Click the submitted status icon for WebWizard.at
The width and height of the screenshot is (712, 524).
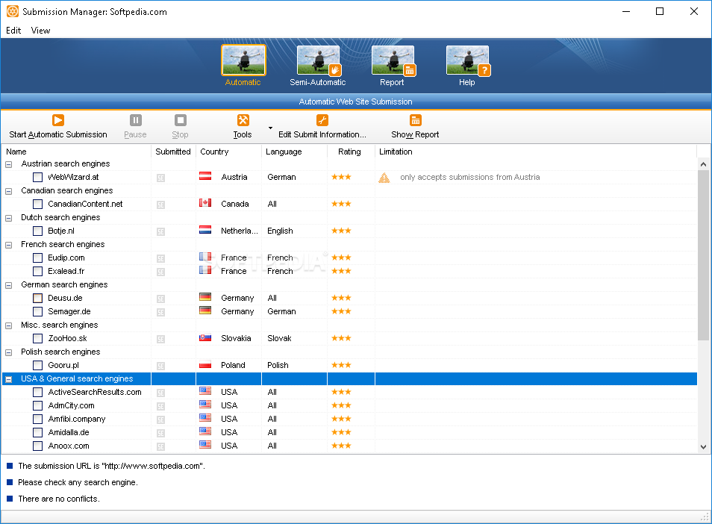click(160, 178)
